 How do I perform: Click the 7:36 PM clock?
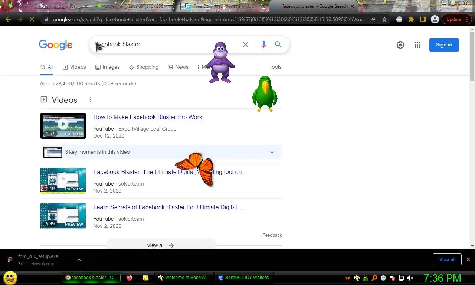[x=442, y=278]
